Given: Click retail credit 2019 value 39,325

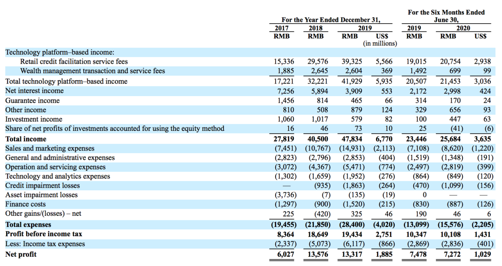Looking at the screenshot, I should point(351,61).
